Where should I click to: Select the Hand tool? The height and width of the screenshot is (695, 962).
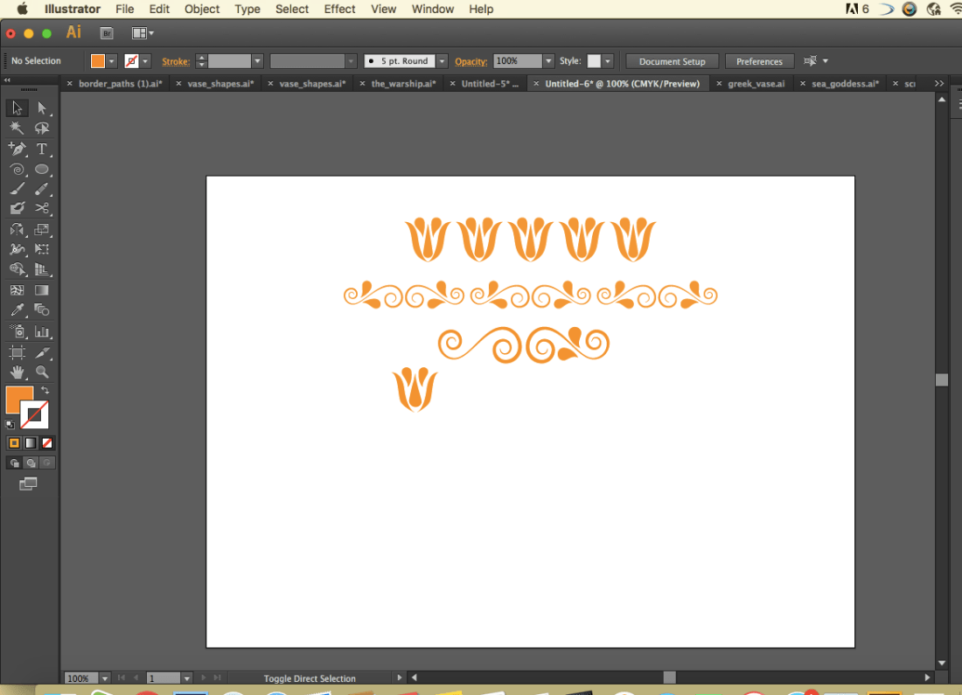(x=17, y=372)
